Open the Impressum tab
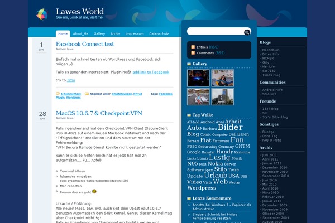Image resolution: width=335 pixels, height=223 pixels. (135, 33)
